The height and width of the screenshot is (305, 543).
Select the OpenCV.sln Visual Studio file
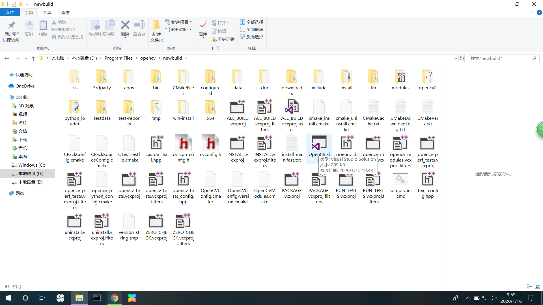tap(319, 143)
